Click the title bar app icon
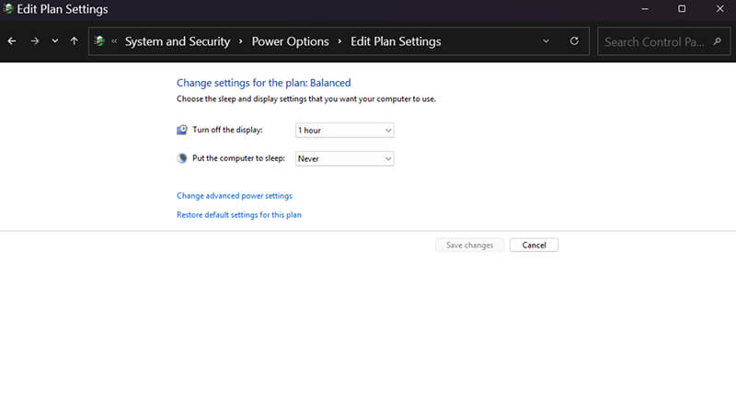 7,9
